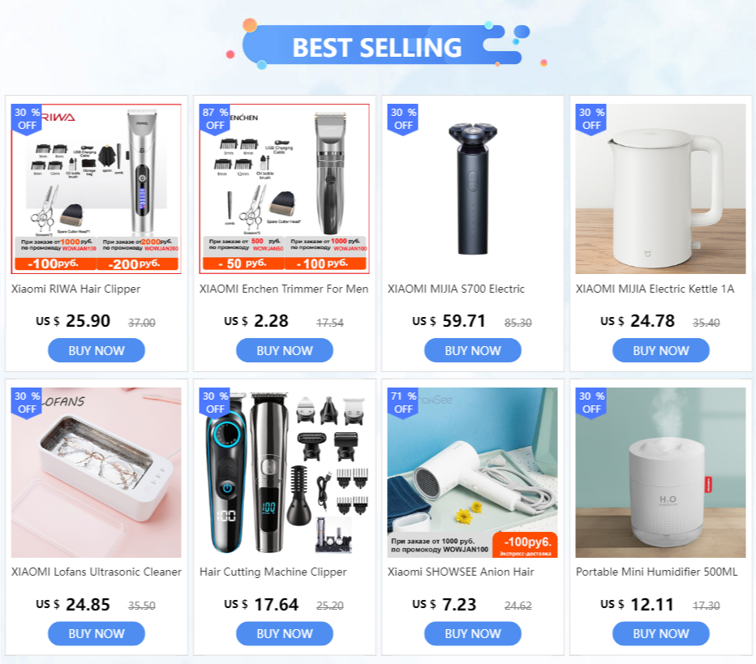Open the XIAOMI Enchen Trimmer product image
Image resolution: width=756 pixels, height=664 pixels.
[285, 189]
